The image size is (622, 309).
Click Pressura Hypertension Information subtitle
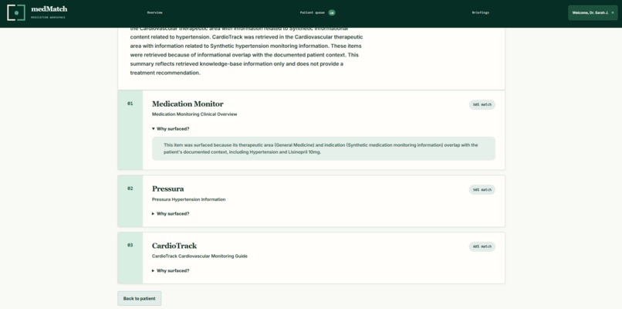pos(189,199)
